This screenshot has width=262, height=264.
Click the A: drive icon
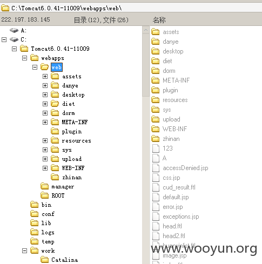click(14, 30)
